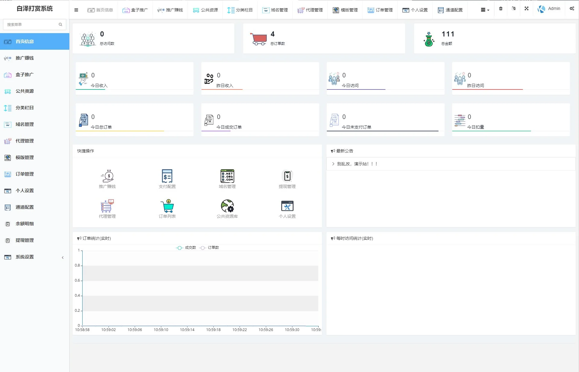Open 公共资源库 globe icon
The height and width of the screenshot is (372, 579).
click(x=227, y=206)
